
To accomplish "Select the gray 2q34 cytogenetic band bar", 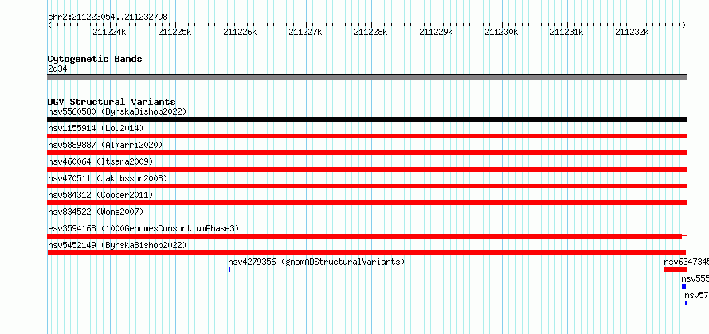I will coord(366,77).
